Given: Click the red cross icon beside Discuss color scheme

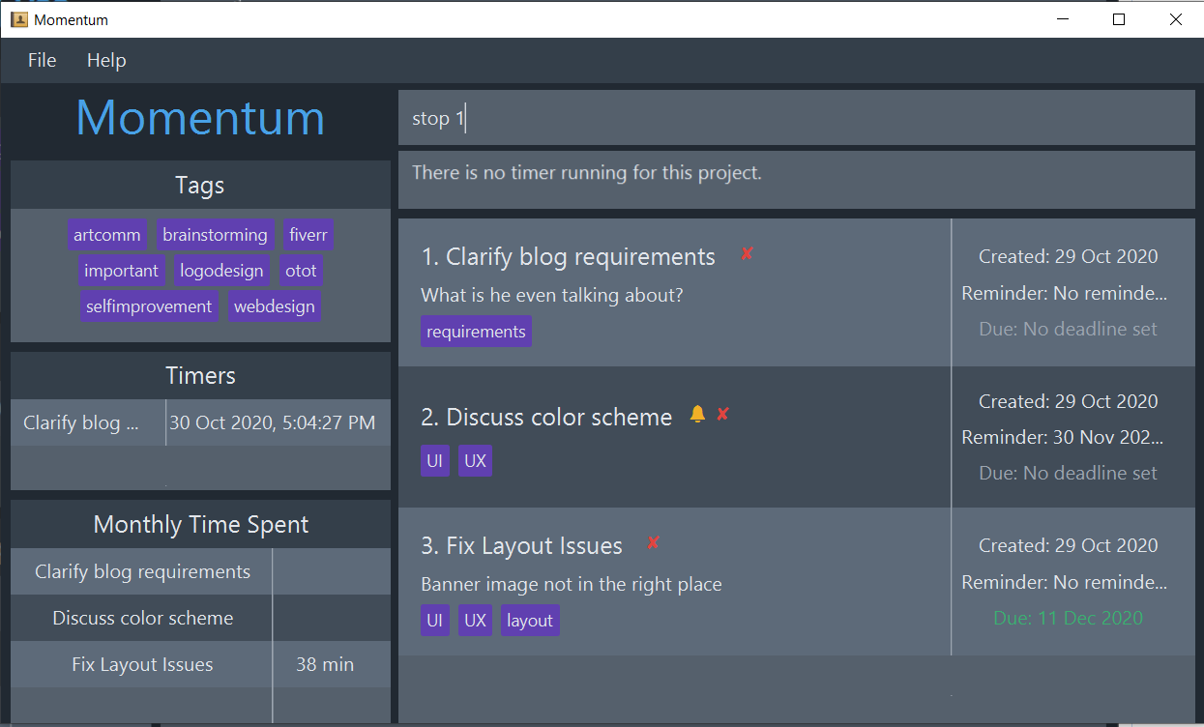Looking at the screenshot, I should click(x=722, y=414).
